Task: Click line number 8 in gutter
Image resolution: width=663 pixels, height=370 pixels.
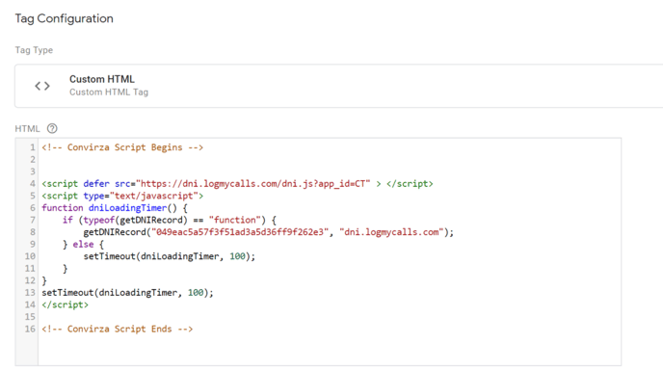Action: pos(32,232)
